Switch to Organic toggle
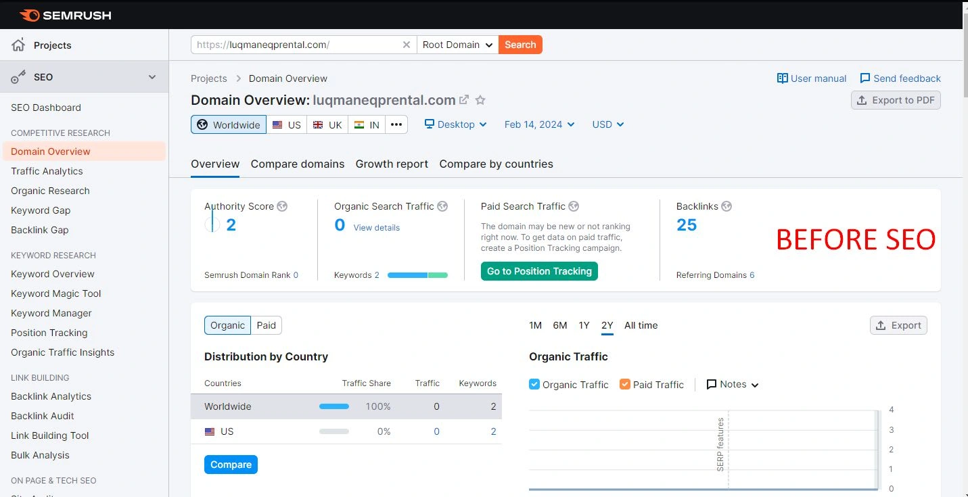 click(227, 325)
